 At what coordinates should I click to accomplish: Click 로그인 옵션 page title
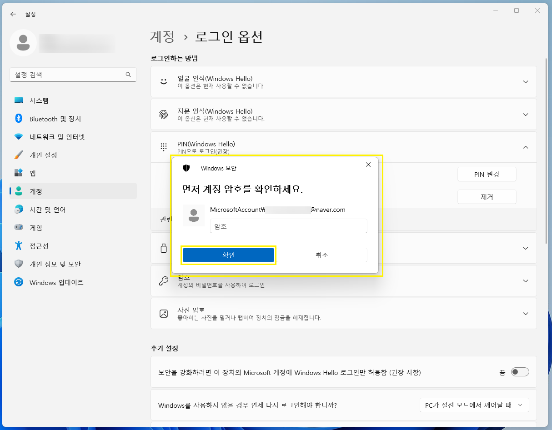pyautogui.click(x=229, y=36)
